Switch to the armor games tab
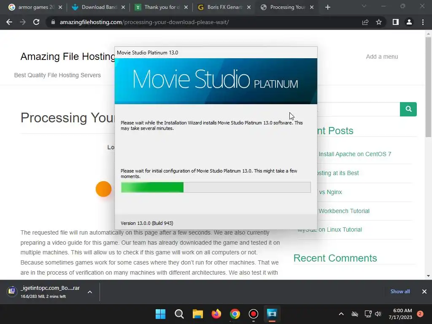 coord(36,7)
